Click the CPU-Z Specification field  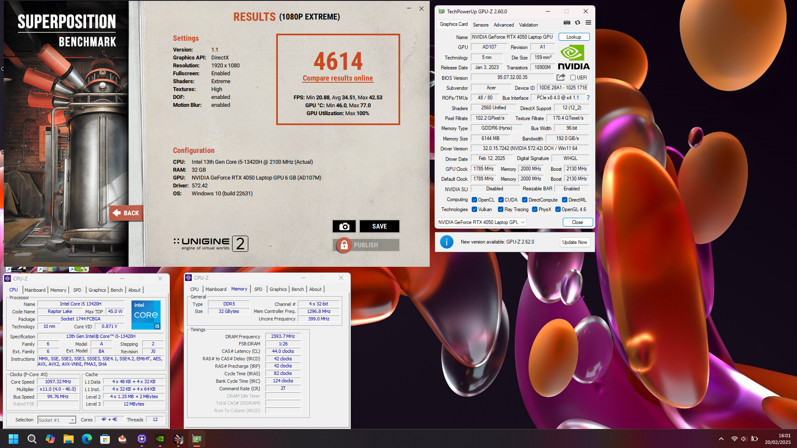click(x=101, y=337)
